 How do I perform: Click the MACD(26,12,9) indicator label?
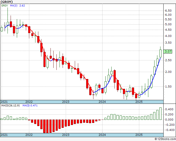(x=10, y=106)
